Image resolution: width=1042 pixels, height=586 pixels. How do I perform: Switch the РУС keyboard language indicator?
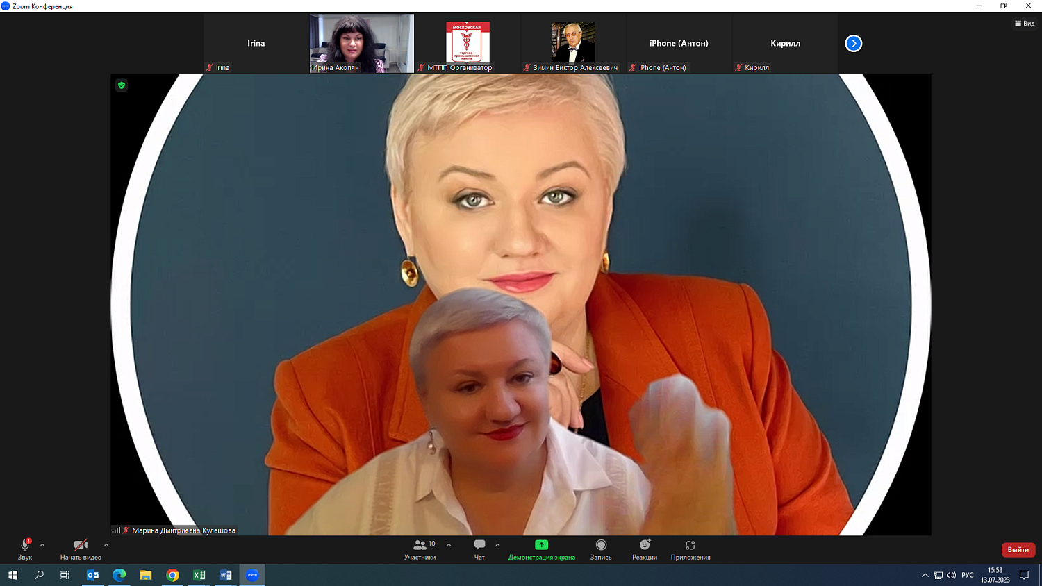(967, 575)
